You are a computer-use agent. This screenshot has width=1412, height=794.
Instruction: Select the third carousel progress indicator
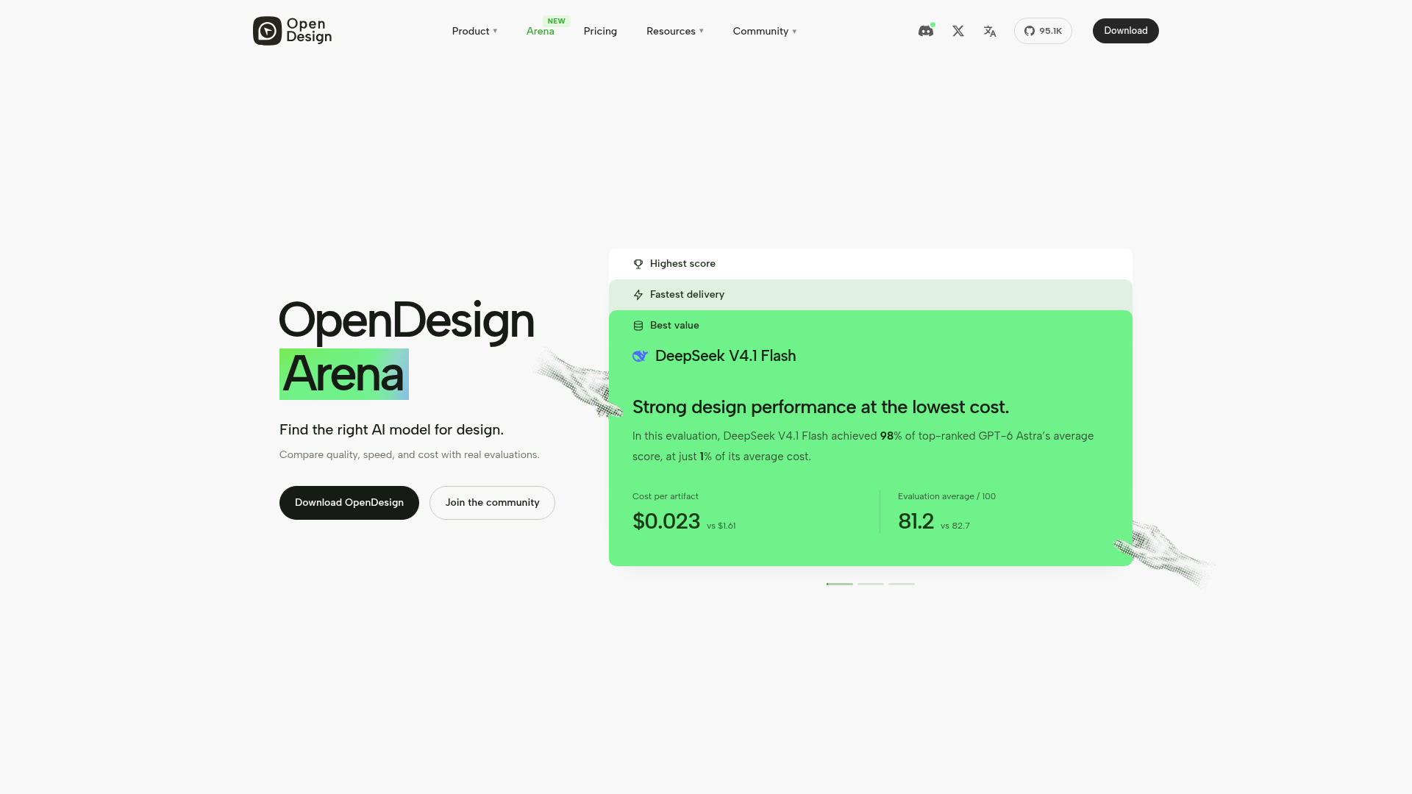902,584
